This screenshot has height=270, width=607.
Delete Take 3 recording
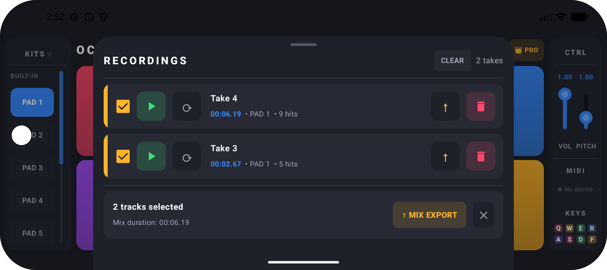(481, 156)
